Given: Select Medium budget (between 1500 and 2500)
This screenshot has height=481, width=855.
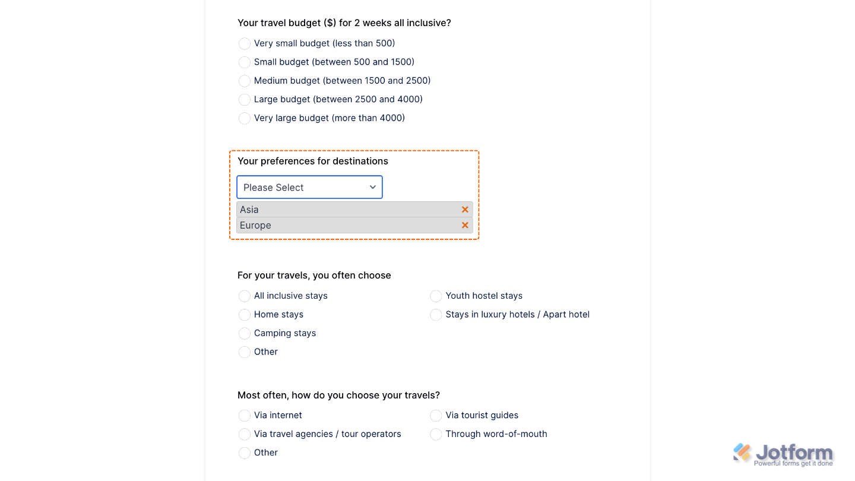Looking at the screenshot, I should click(x=244, y=81).
